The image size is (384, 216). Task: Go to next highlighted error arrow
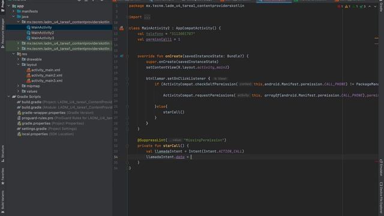click(375, 7)
